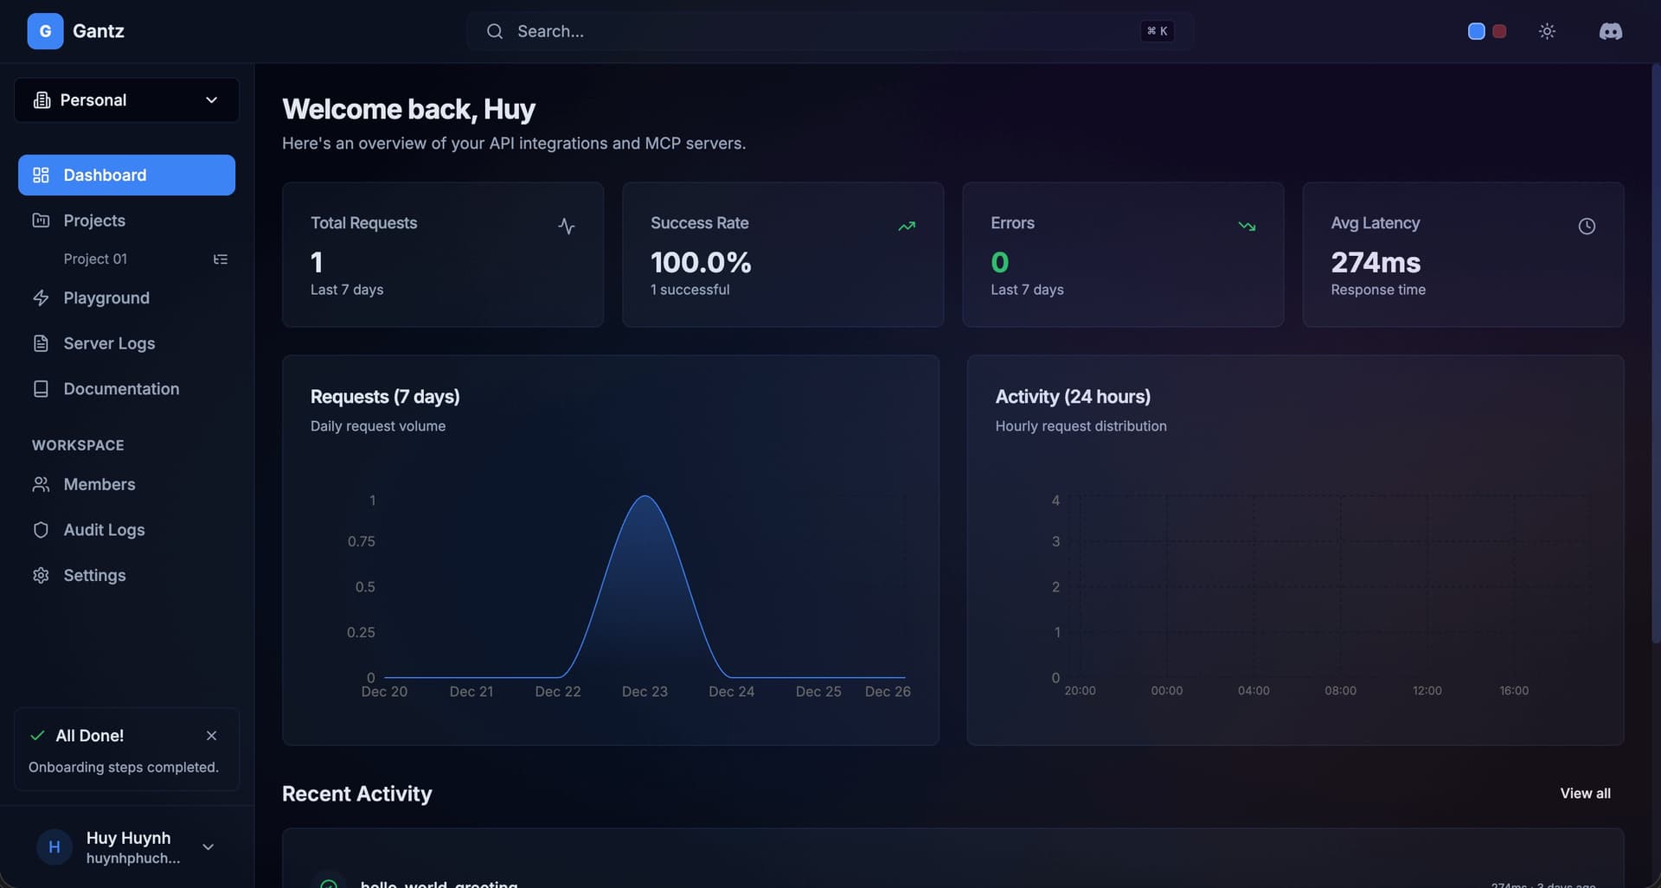Image resolution: width=1661 pixels, height=888 pixels.
Task: Click inside the Search input field
Action: pos(779,31)
